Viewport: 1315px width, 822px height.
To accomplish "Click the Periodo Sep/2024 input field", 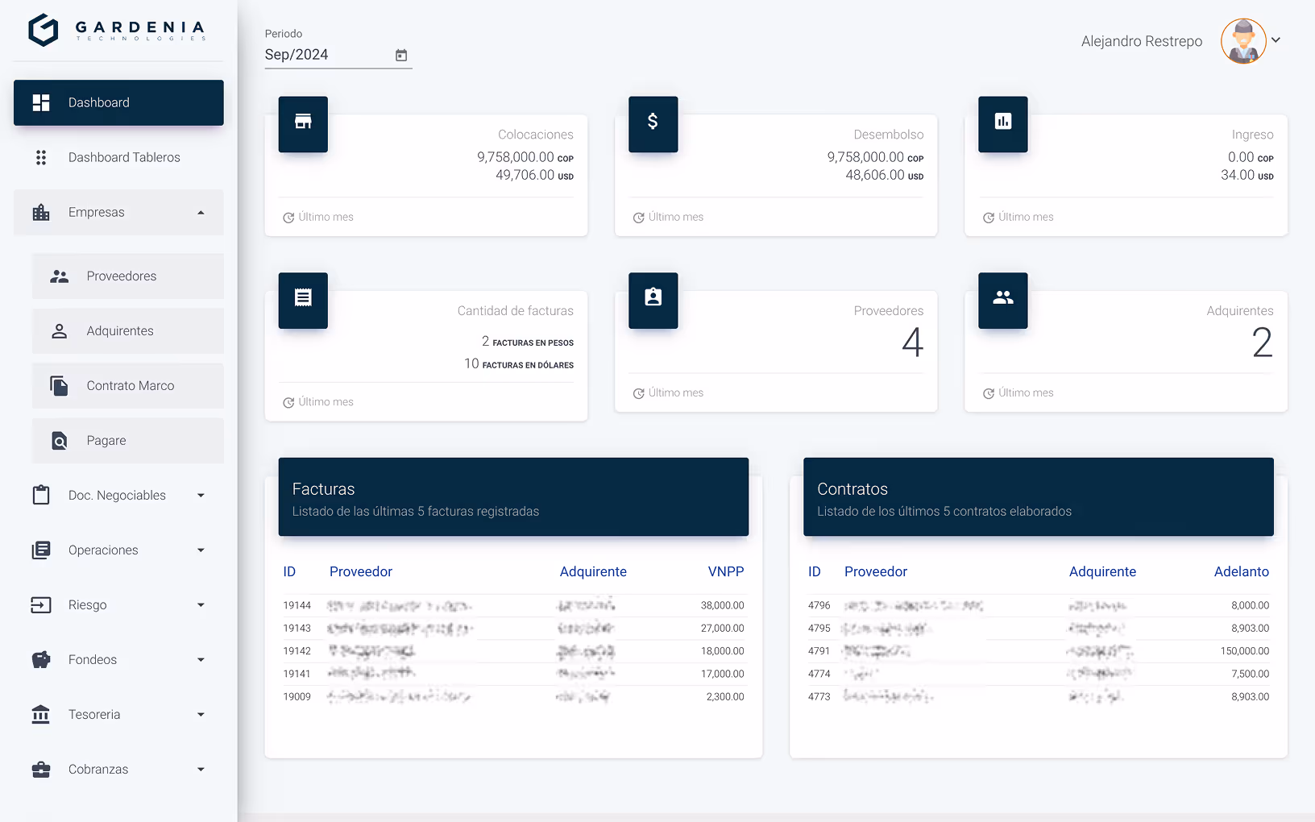I will click(322, 54).
